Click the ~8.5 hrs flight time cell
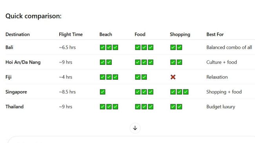 67,92
